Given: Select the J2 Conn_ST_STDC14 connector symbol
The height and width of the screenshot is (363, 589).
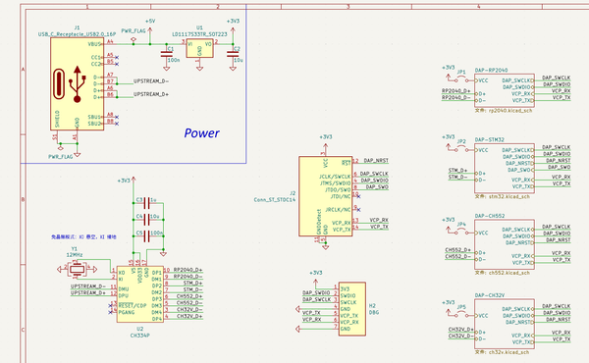Looking at the screenshot, I should tap(325, 196).
